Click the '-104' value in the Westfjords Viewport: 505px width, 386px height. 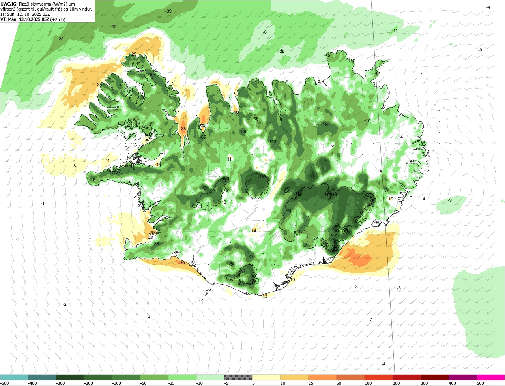coord(152,75)
